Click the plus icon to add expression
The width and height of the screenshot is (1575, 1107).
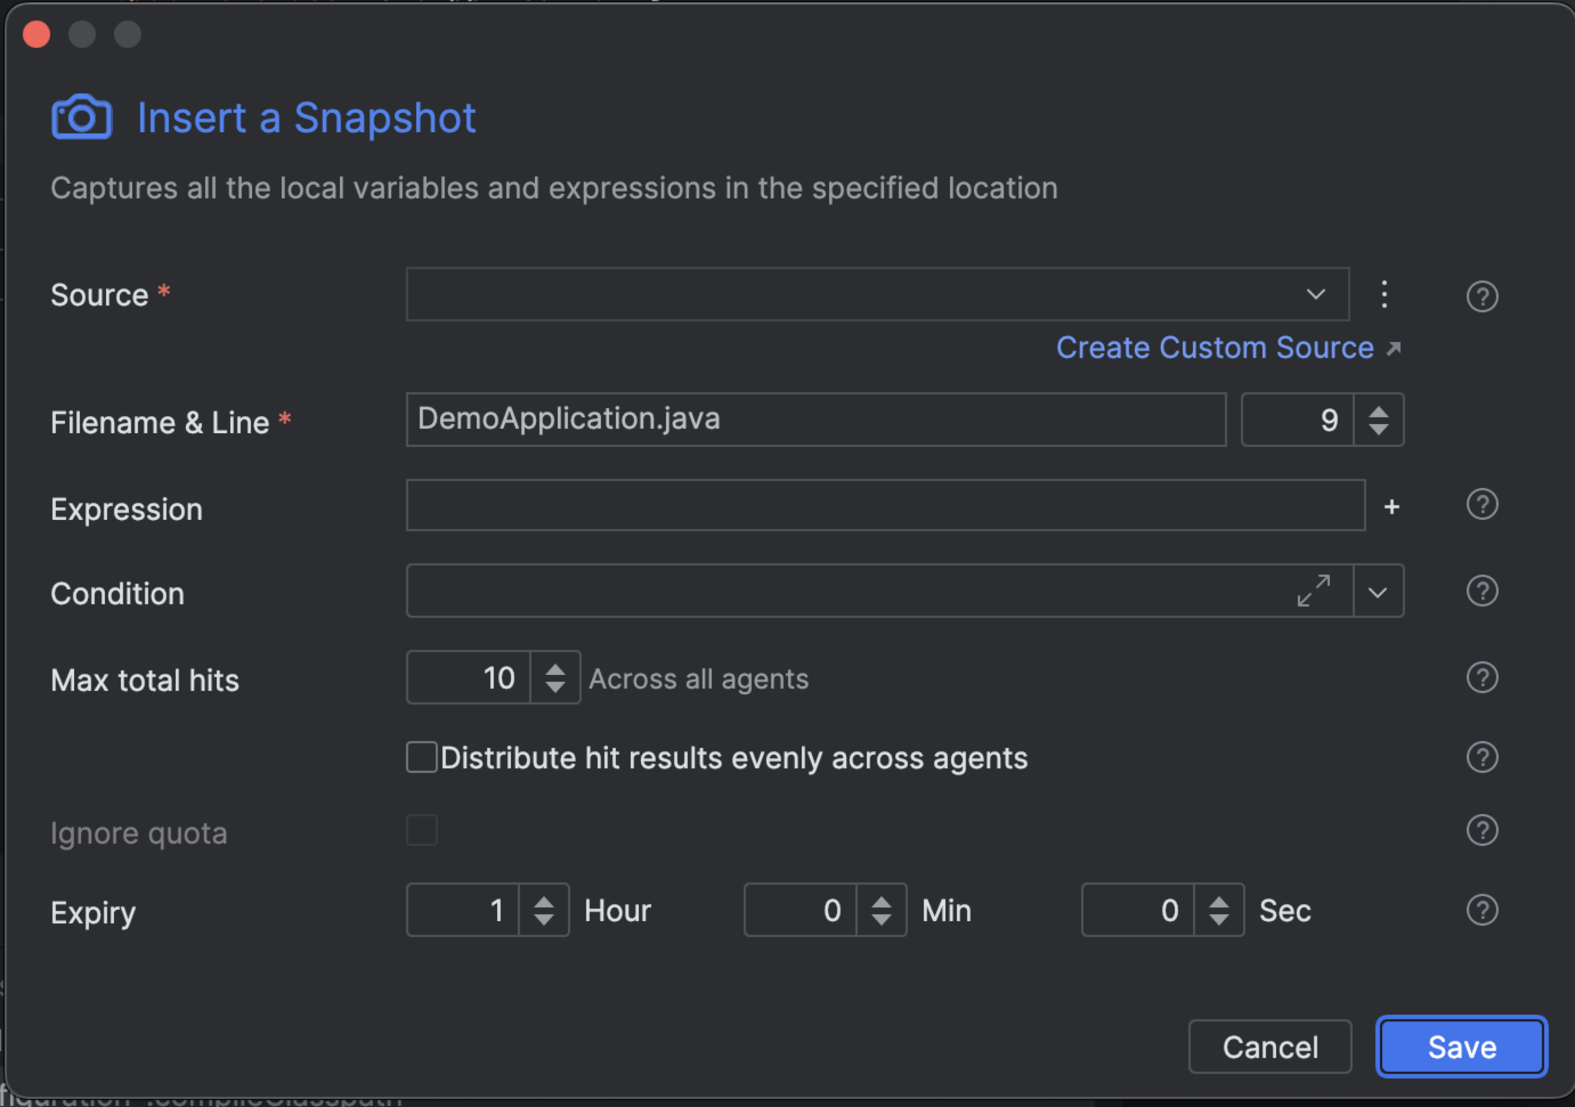tap(1391, 507)
